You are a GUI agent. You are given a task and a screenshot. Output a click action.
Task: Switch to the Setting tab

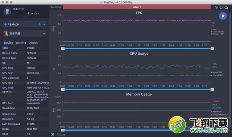coord(21,43)
